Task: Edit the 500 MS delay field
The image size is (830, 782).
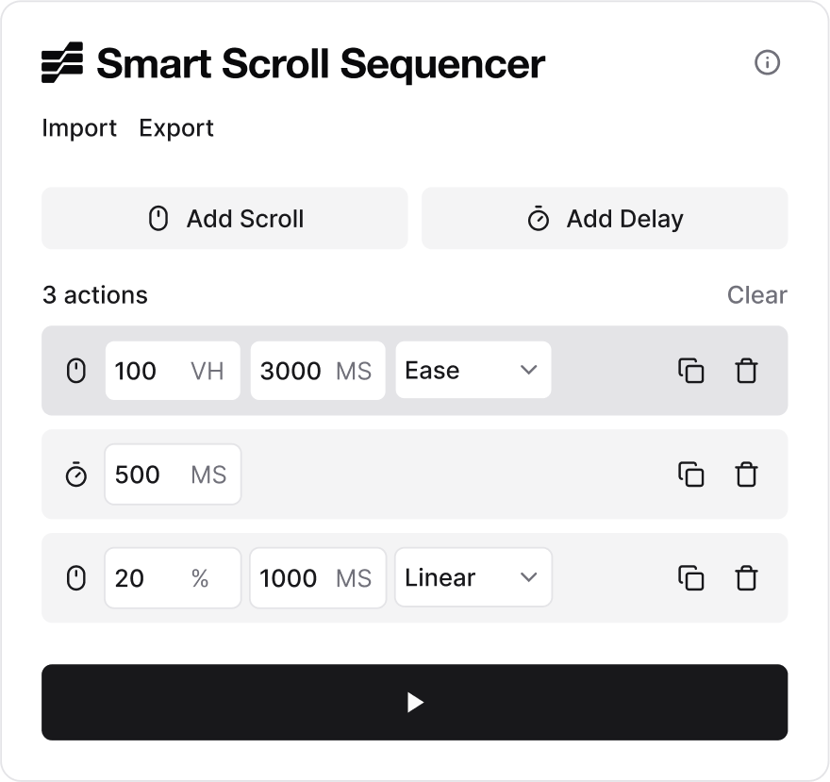Action: (141, 474)
